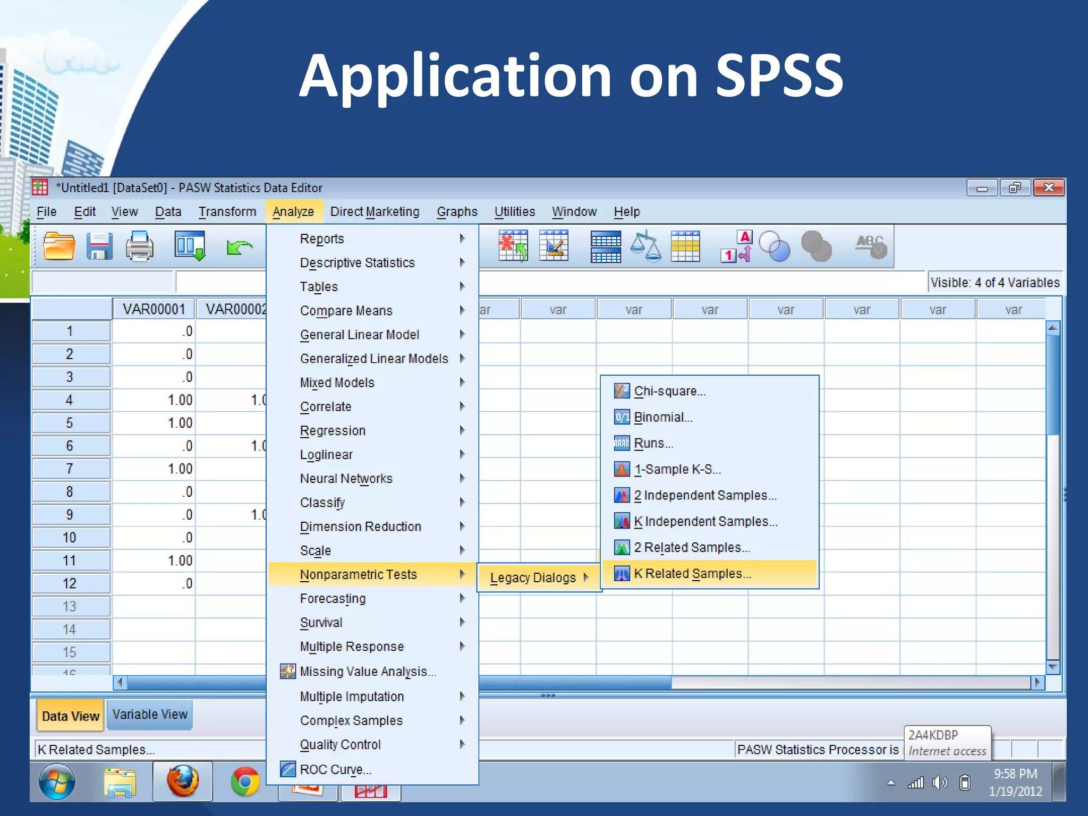The height and width of the screenshot is (816, 1088).
Task: Click the Spell Check ABC icon
Action: pyautogui.click(x=871, y=246)
